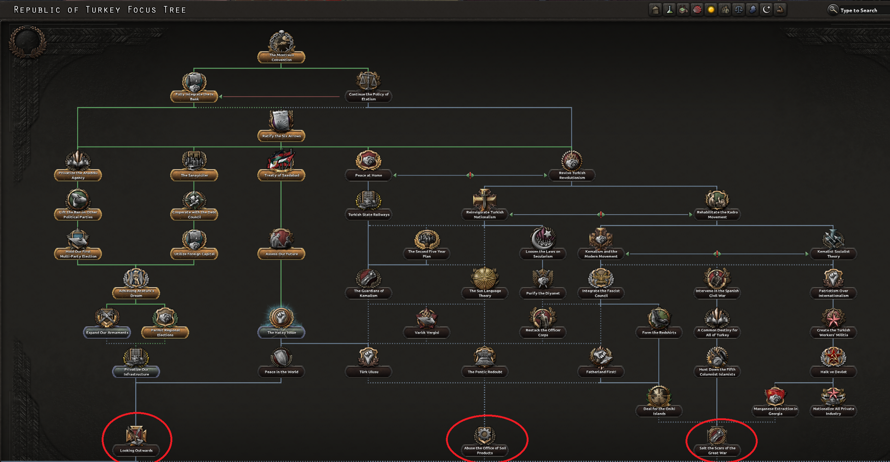Toggle the red sunburst filter icon
Screen dimensions: 890x462
pyautogui.click(x=697, y=9)
